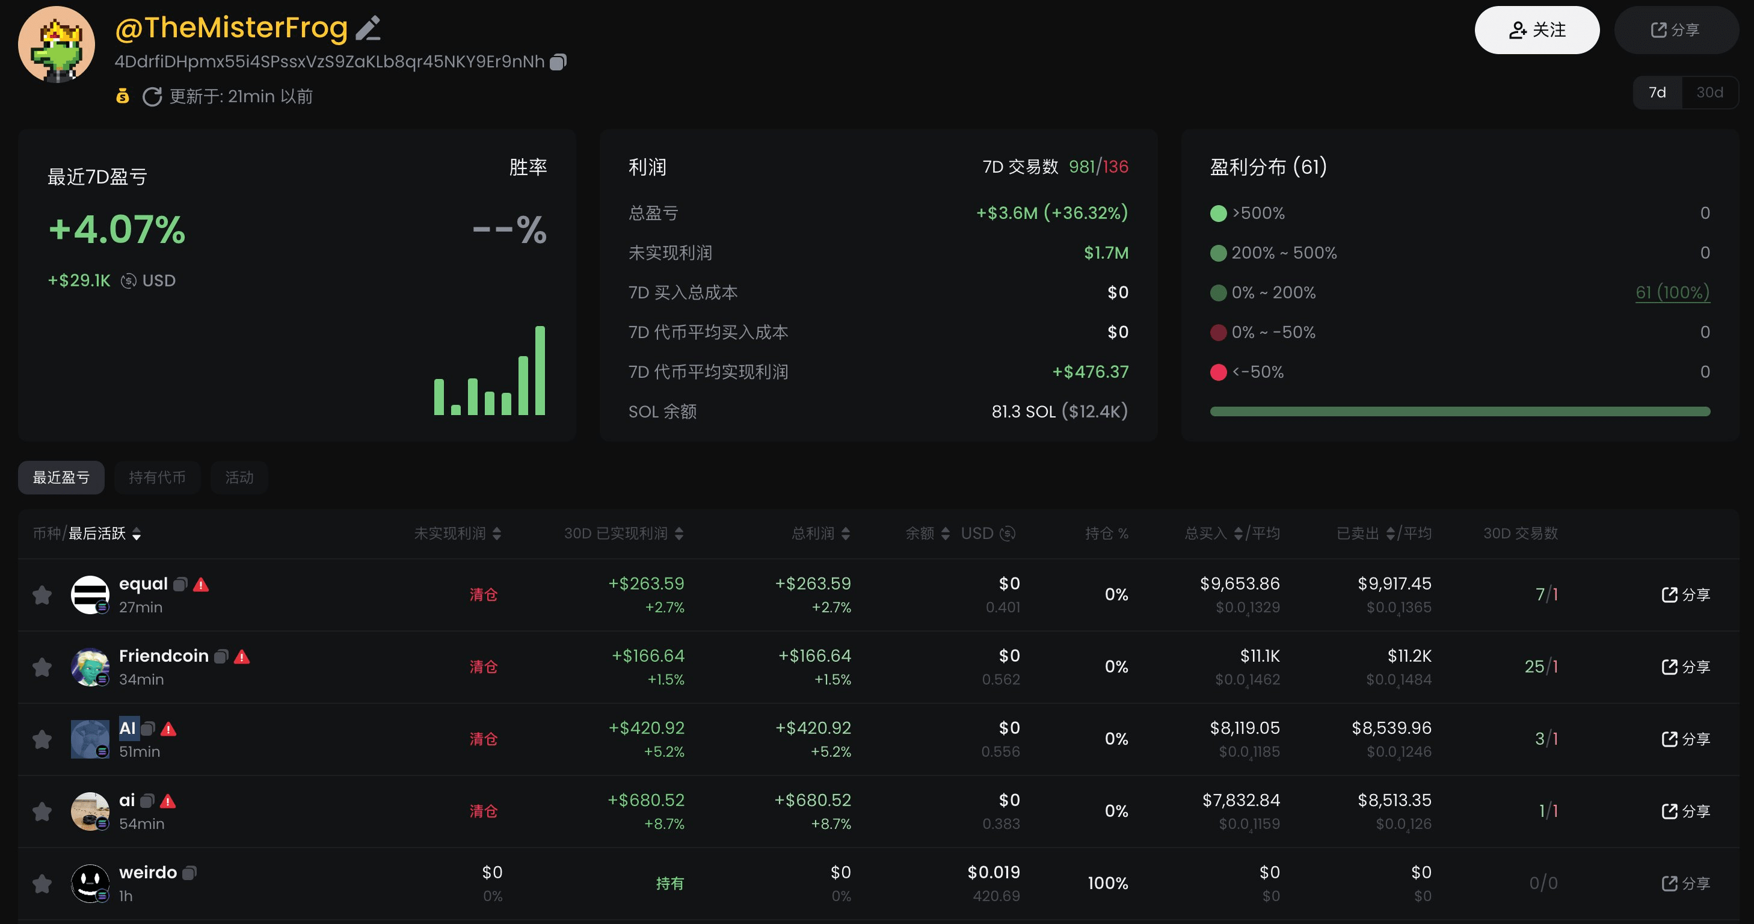
Task: Open the 61 (100%) profit distribution link
Action: pos(1672,293)
